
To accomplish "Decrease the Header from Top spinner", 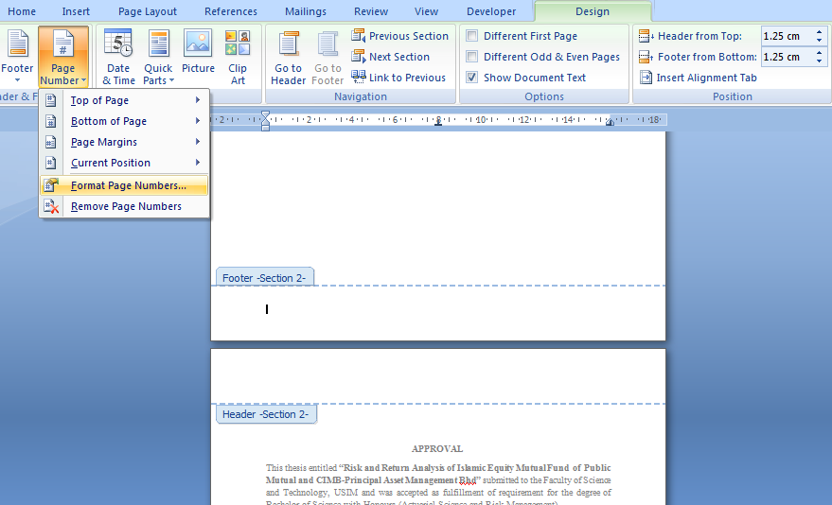I will click(820, 41).
